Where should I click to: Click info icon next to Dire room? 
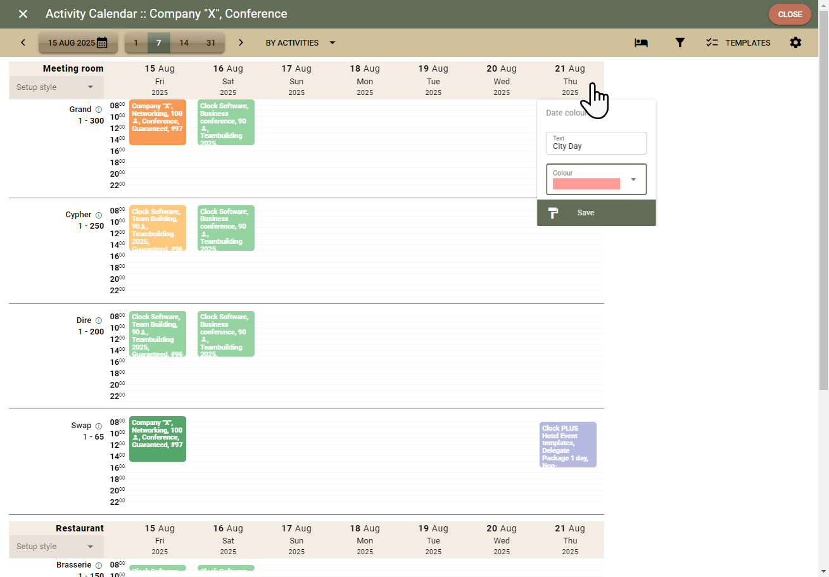98,320
